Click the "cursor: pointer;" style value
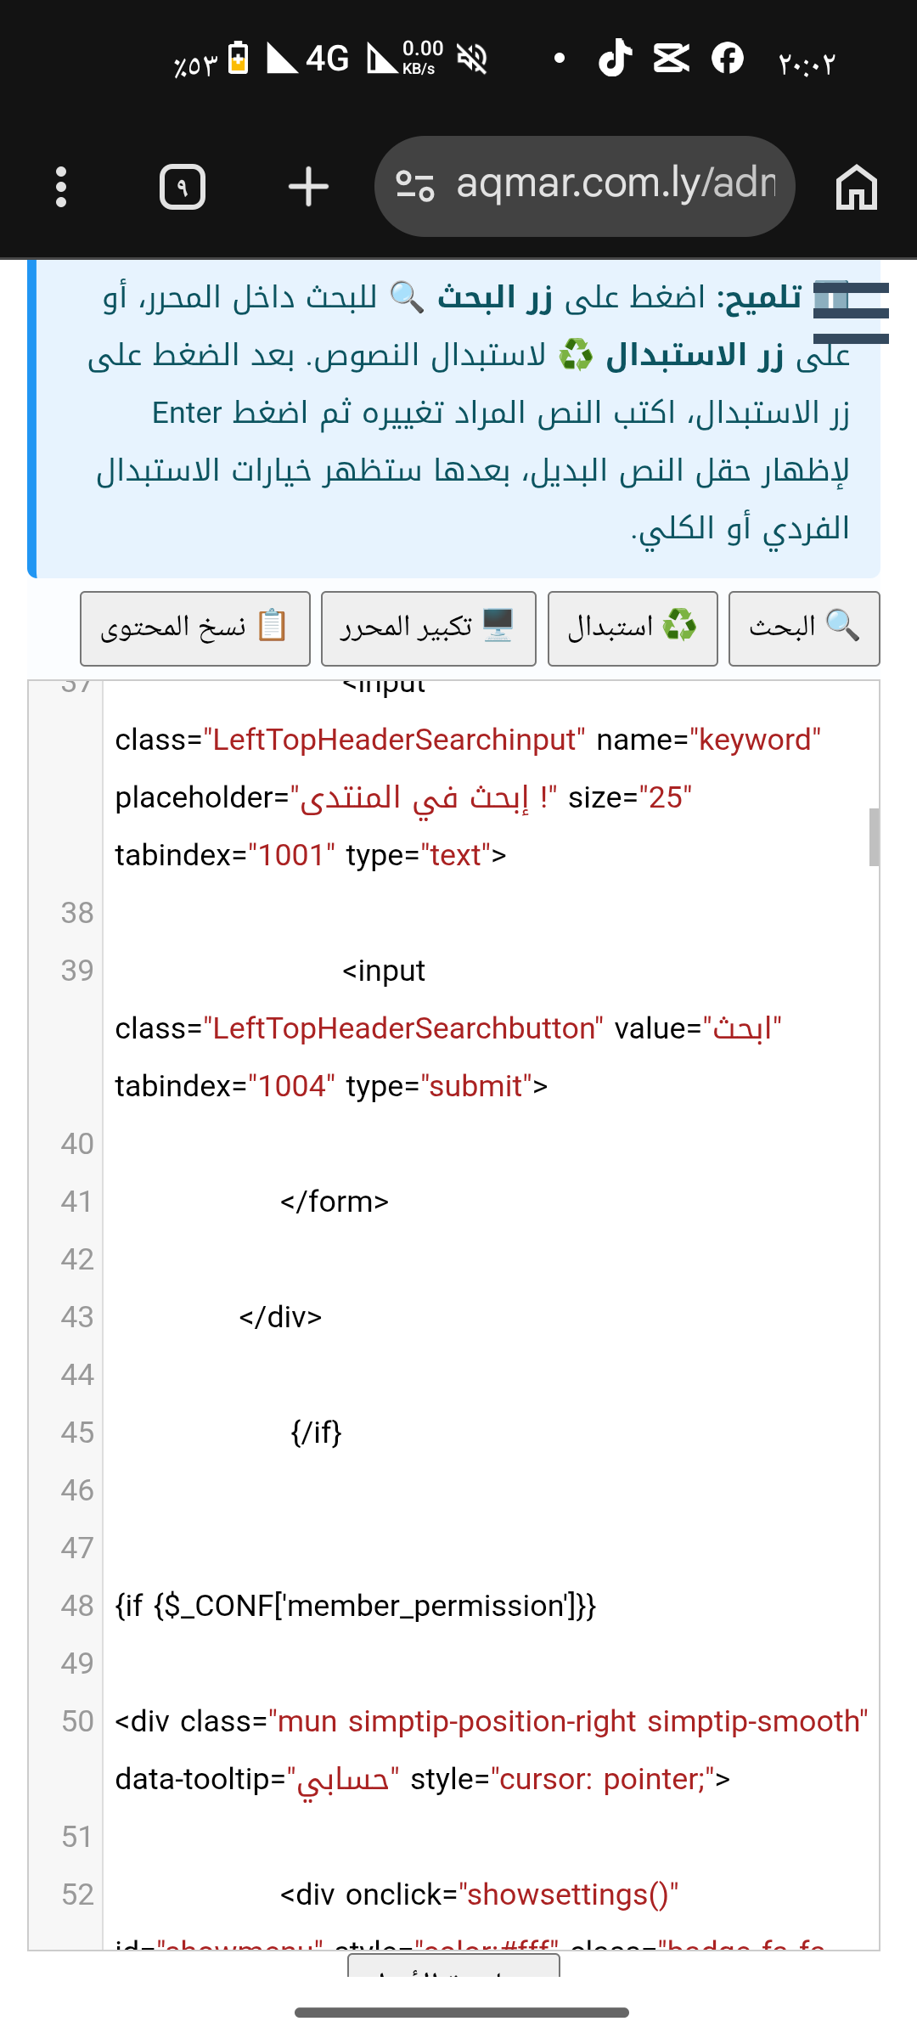917x2038 pixels. click(603, 1779)
